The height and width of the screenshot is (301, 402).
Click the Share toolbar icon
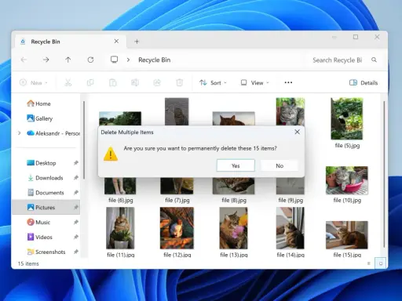(x=157, y=83)
